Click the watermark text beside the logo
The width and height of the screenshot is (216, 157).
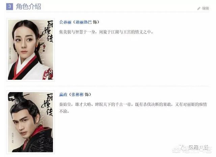pyautogui.click(x=198, y=148)
